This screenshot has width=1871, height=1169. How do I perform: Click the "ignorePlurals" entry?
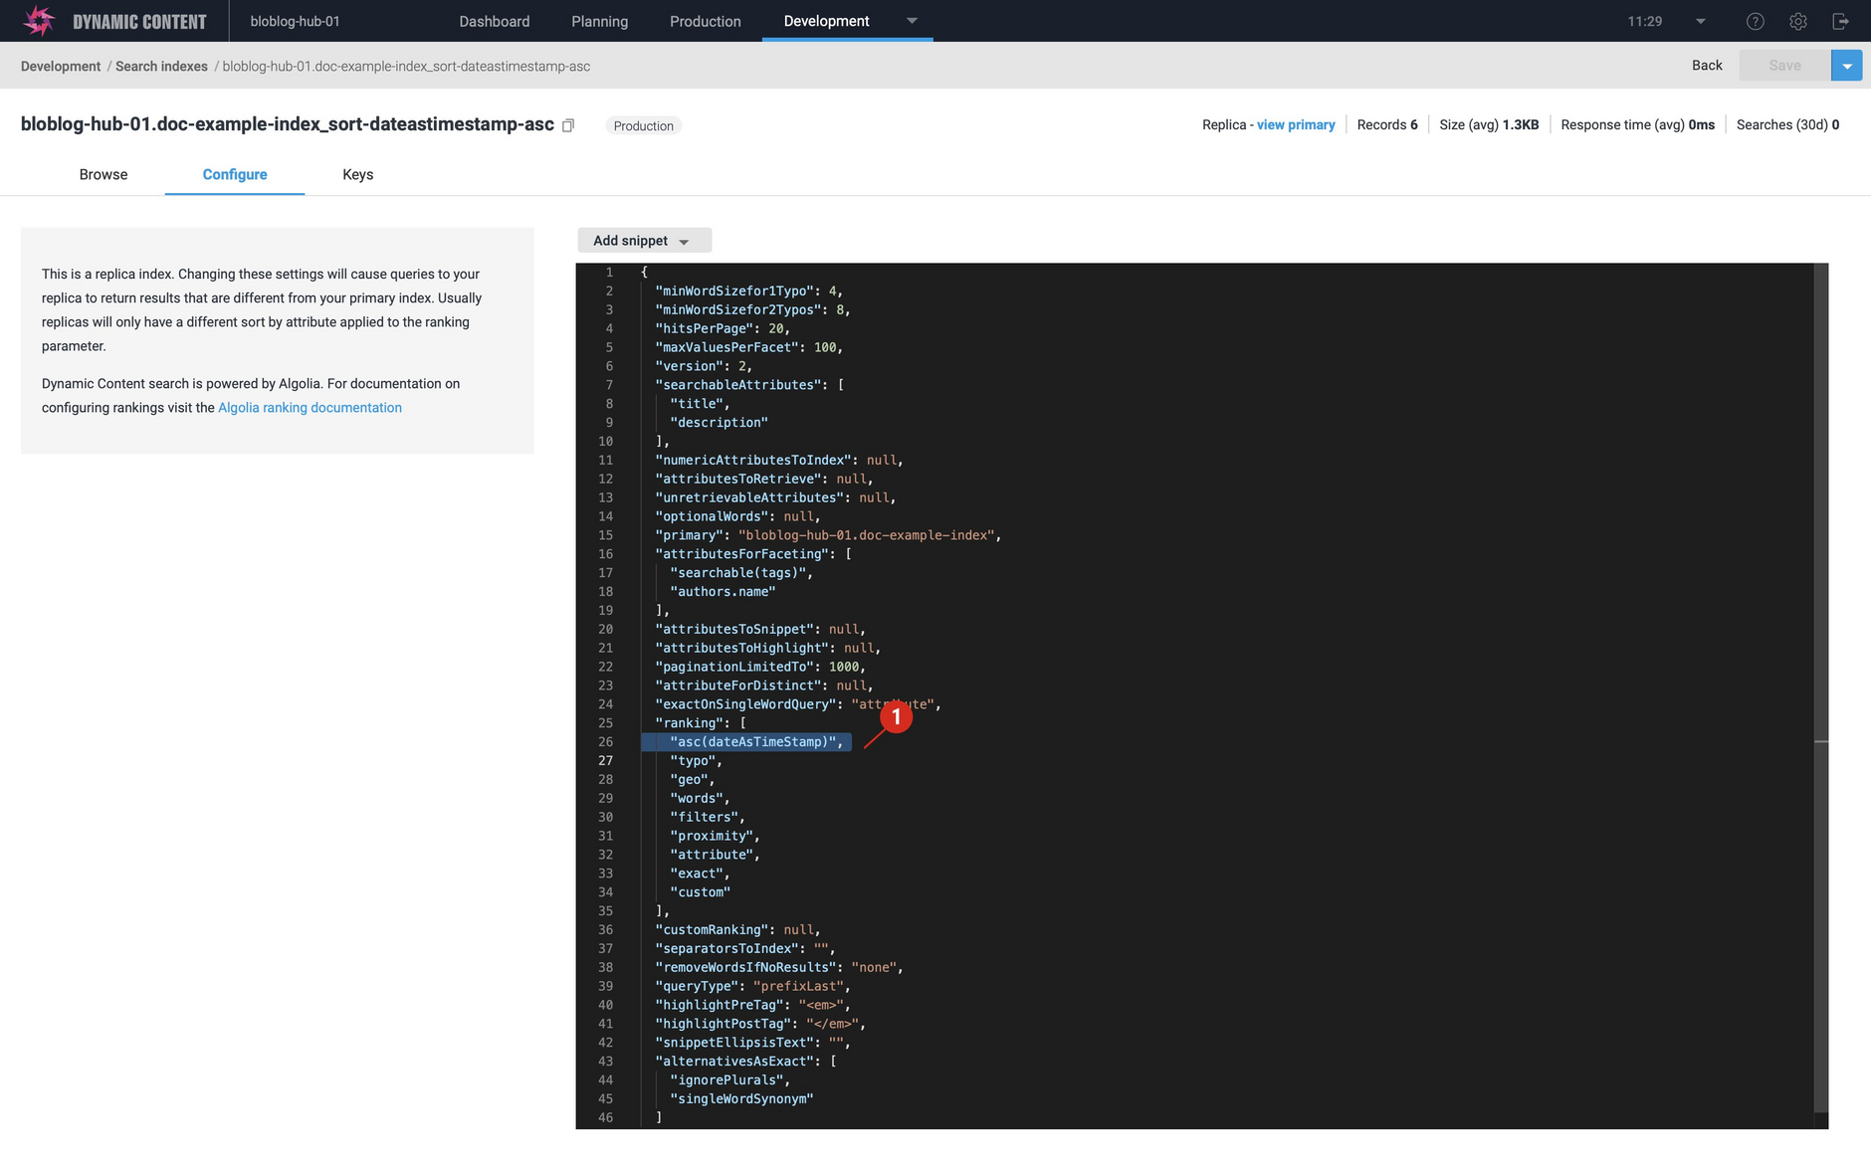point(729,1080)
